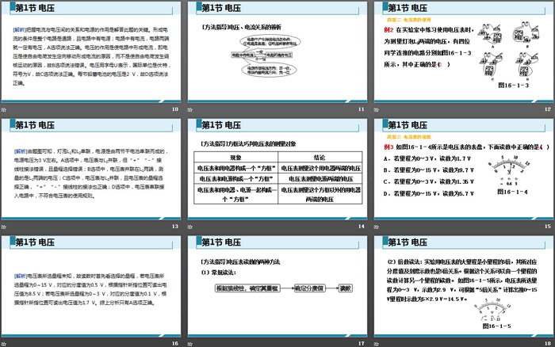Click the animation star icon under slide 10
This screenshot has height=347, width=555.
[4, 109]
